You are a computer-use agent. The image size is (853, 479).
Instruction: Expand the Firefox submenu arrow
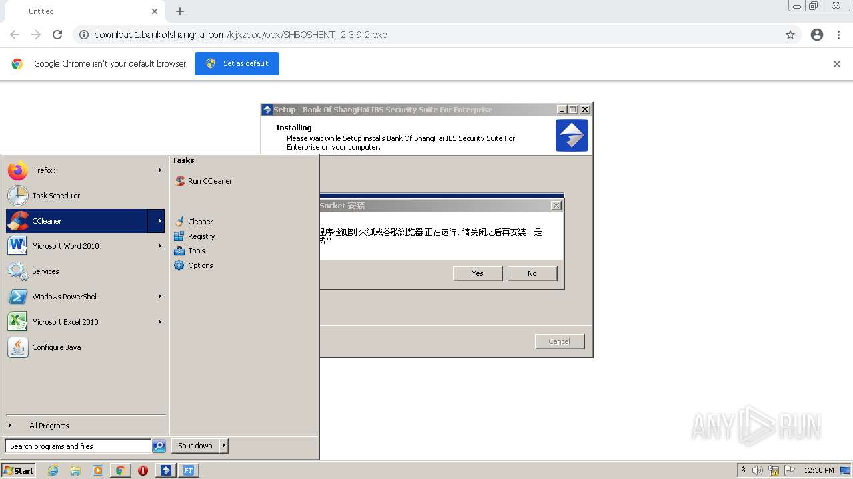159,170
